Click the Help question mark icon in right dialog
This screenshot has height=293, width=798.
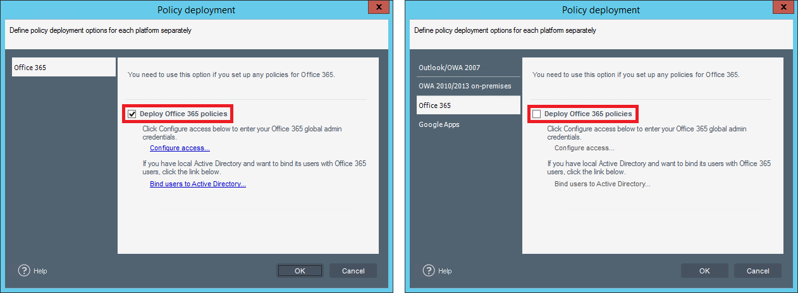pyautogui.click(x=429, y=270)
